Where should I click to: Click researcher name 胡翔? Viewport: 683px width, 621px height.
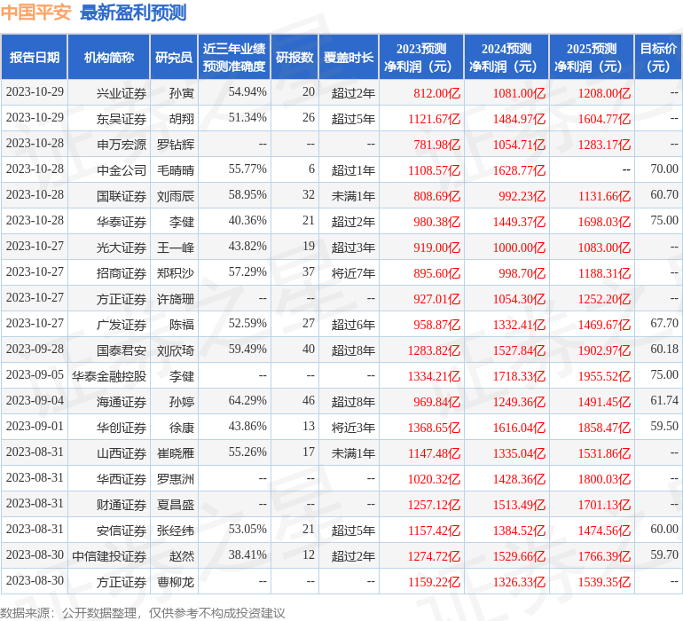point(182,119)
